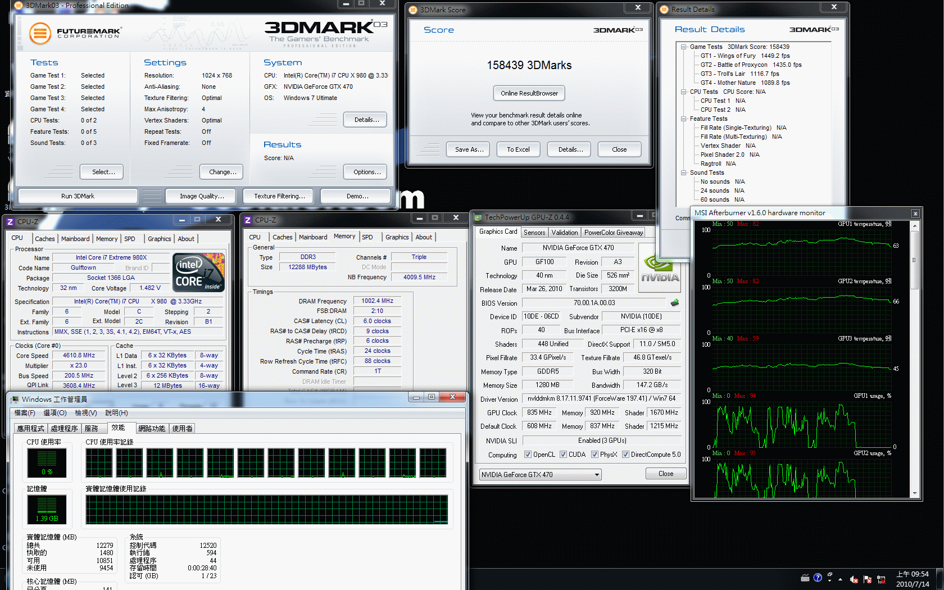Click Change... button under Settings
944x590 pixels.
223,172
